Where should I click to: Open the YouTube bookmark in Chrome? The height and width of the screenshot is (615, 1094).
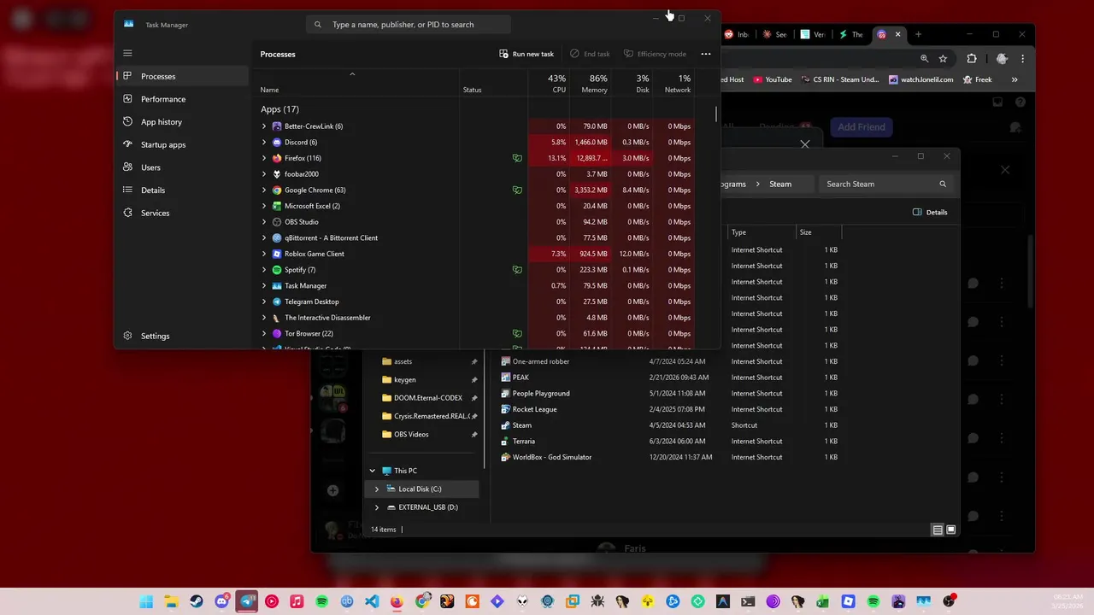[x=772, y=79]
